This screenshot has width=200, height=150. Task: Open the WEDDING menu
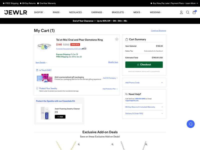coord(156,12)
